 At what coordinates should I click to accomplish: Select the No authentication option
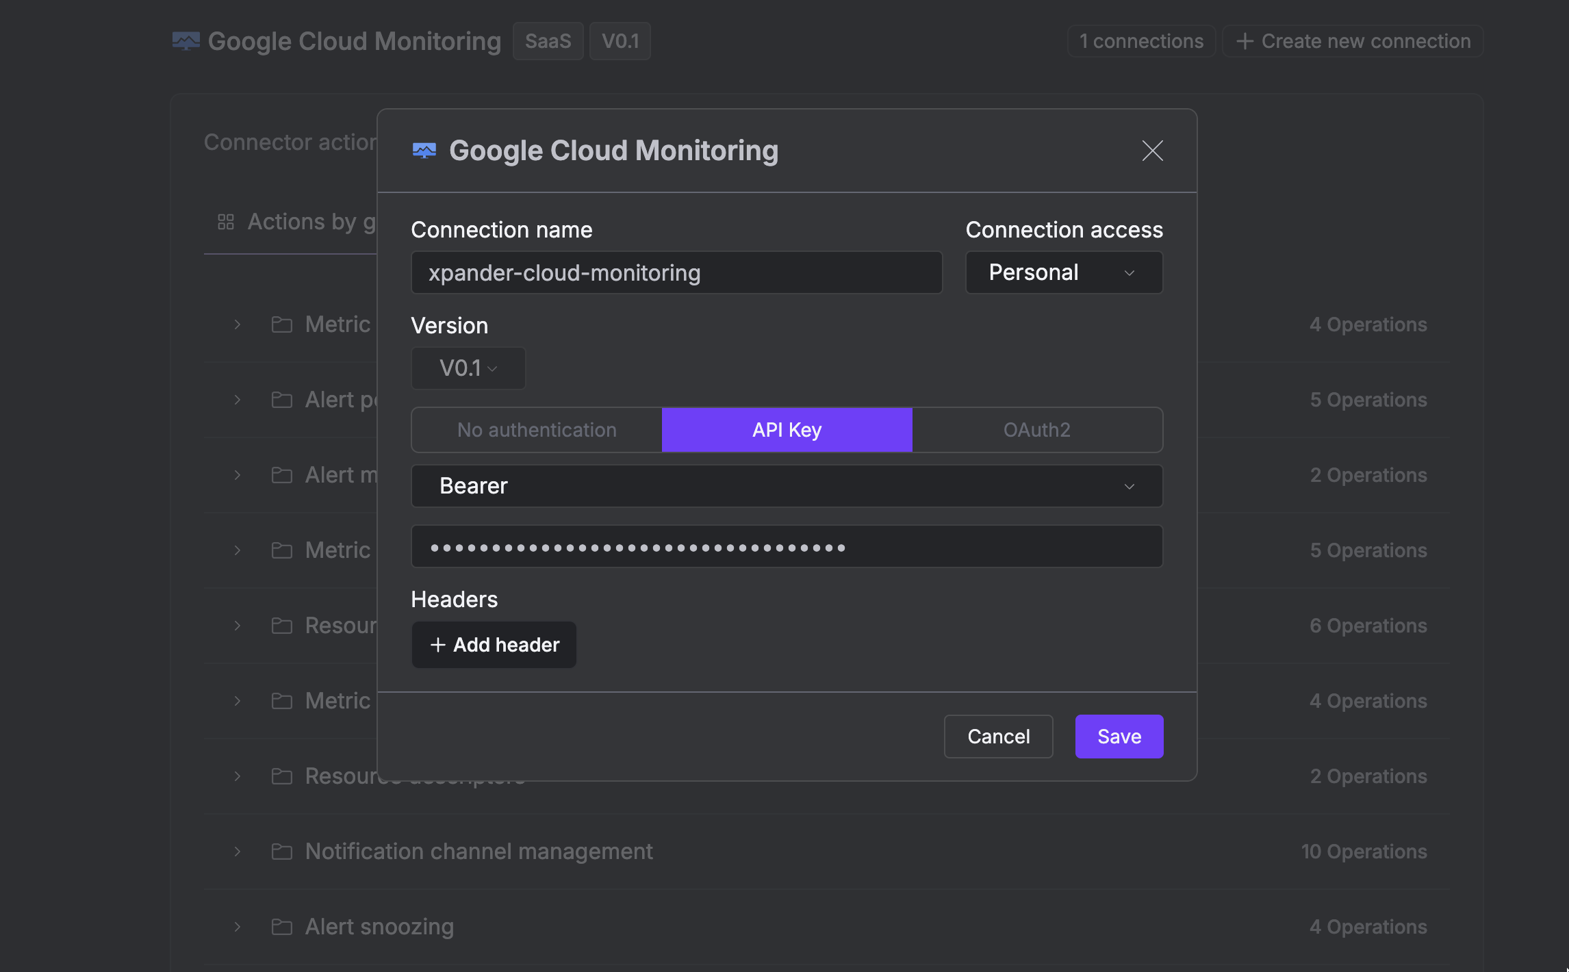tap(537, 430)
